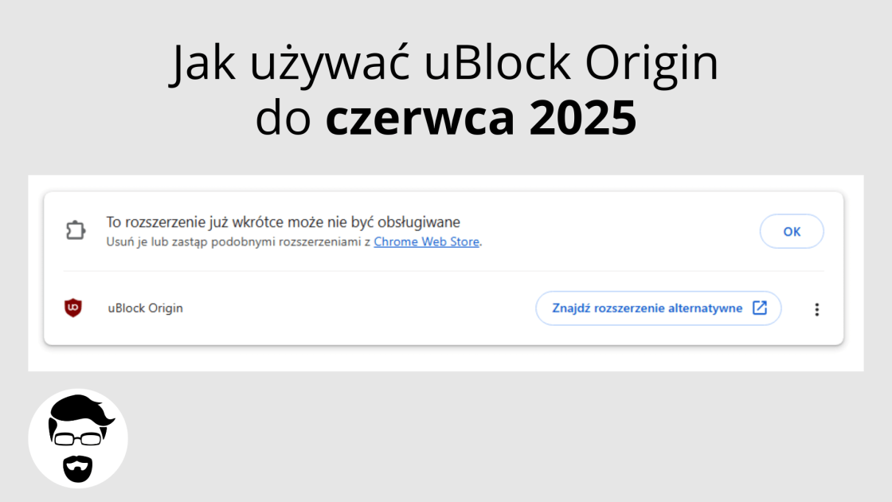This screenshot has height=502, width=892.
Task: Open the overflow menu for the extension entry
Action: point(817,308)
